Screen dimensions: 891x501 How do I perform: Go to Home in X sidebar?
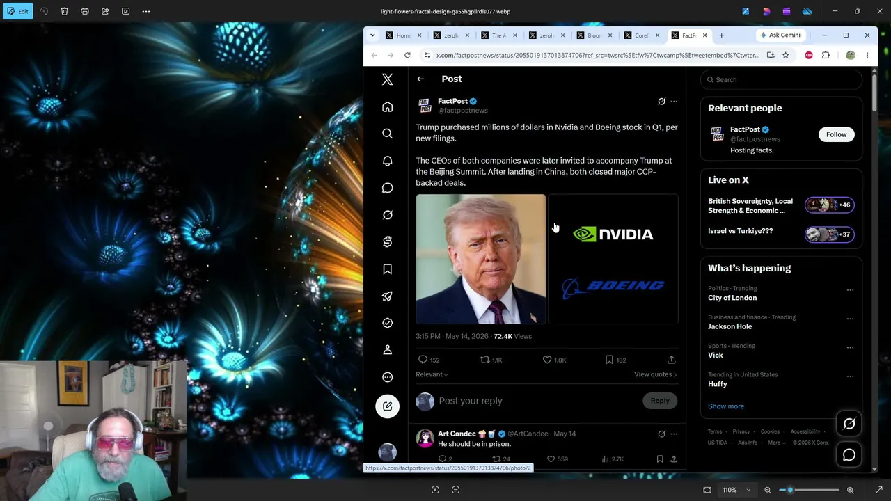388,106
